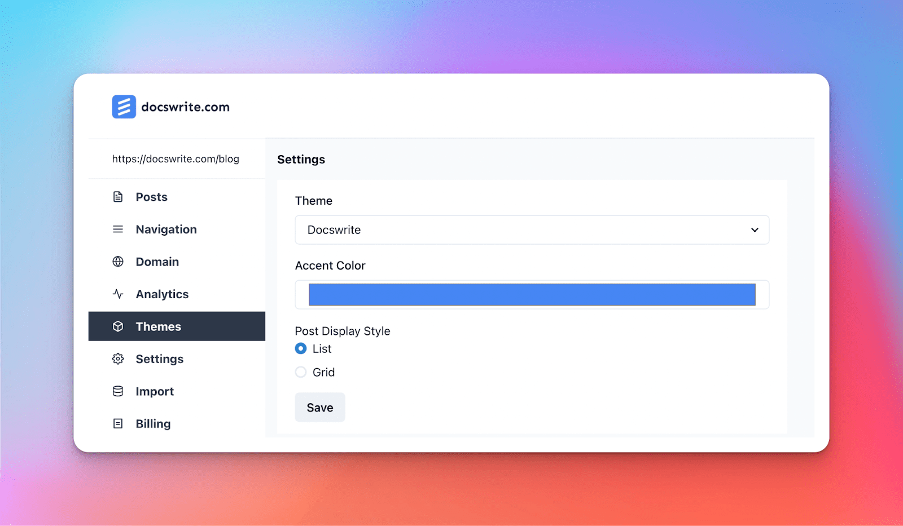Open Posts in the sidebar
The width and height of the screenshot is (903, 526).
click(x=177, y=197)
